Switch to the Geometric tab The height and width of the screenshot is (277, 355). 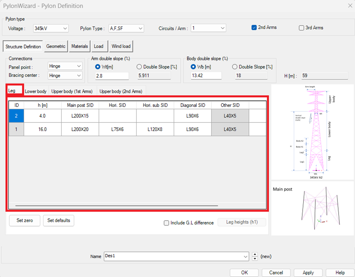pos(56,46)
